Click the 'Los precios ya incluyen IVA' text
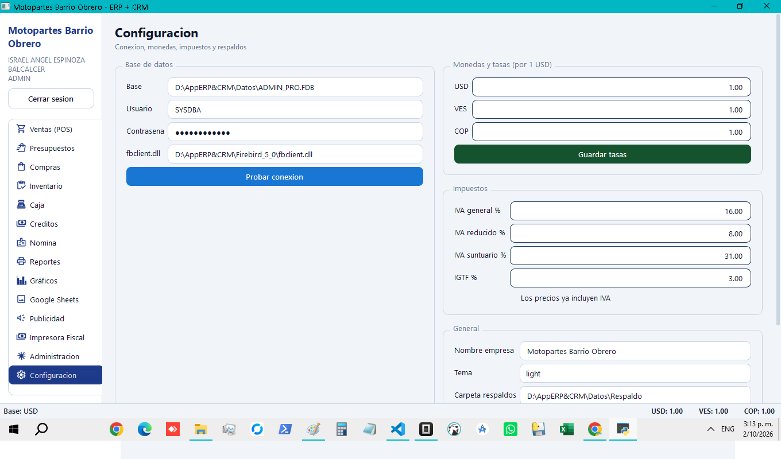 (566, 298)
